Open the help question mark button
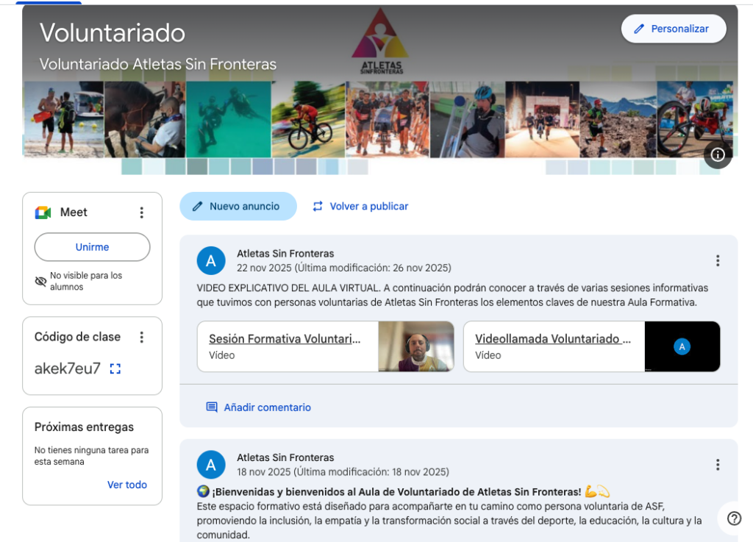 734,518
